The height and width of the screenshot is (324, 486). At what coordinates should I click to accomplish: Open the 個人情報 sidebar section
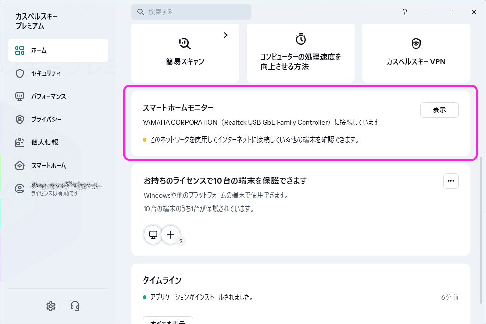click(58, 143)
